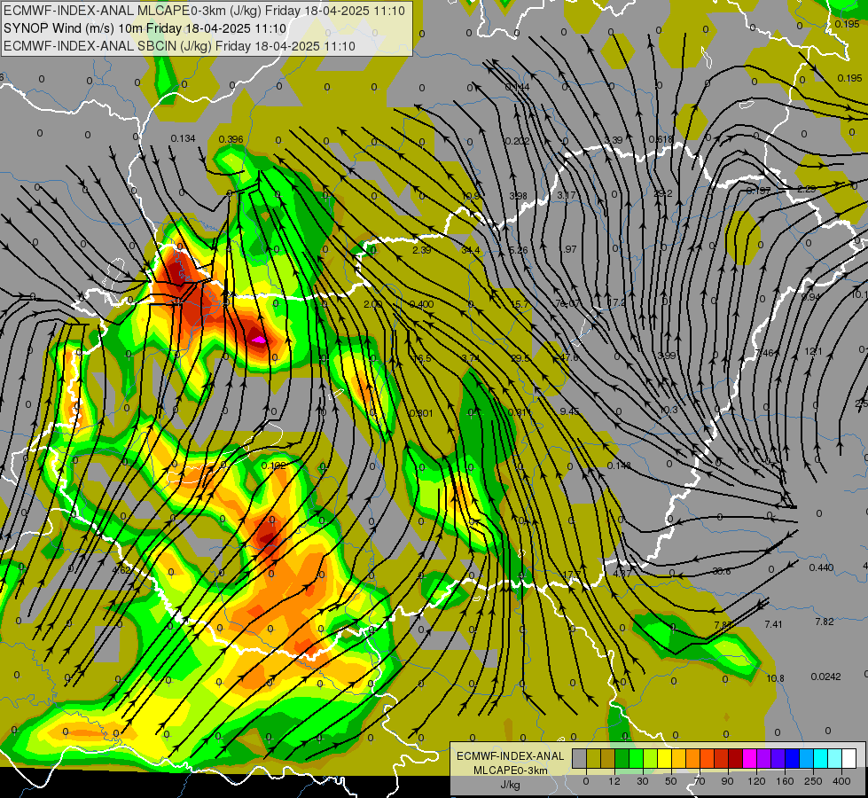Click map value 4.87

tap(622, 574)
